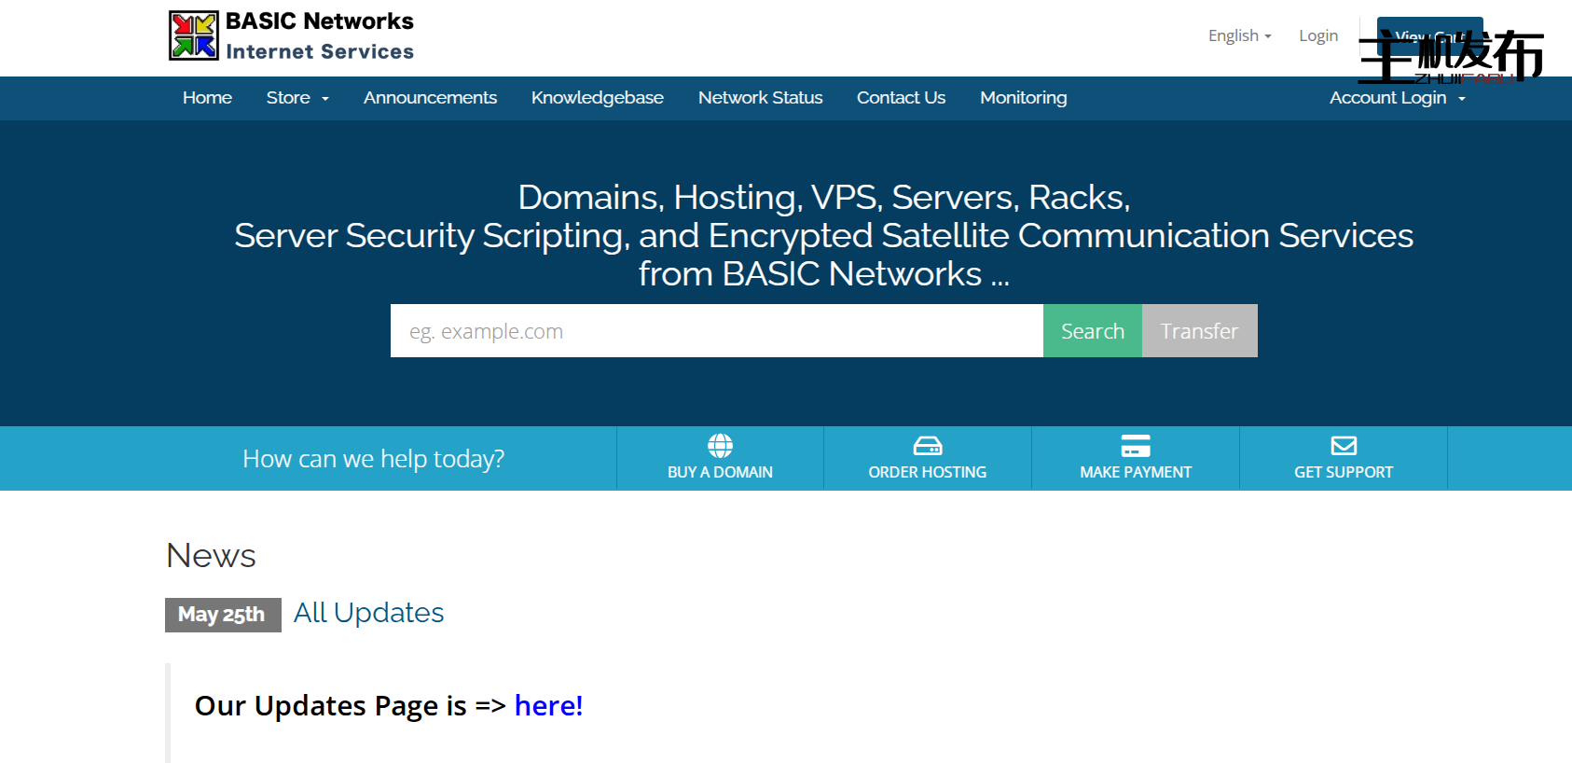Open the Store dropdown menu
The width and height of the screenshot is (1572, 763).
pyautogui.click(x=297, y=98)
